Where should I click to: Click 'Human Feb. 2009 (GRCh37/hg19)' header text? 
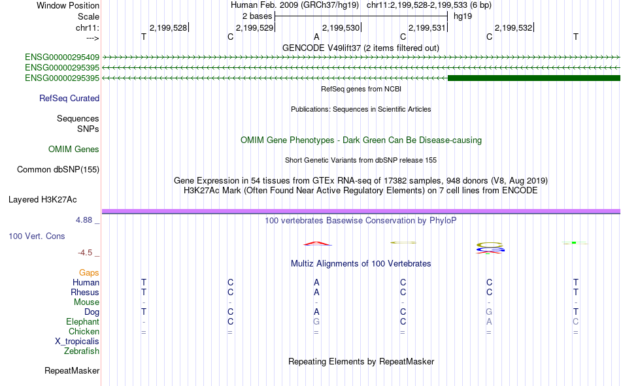pos(295,5)
